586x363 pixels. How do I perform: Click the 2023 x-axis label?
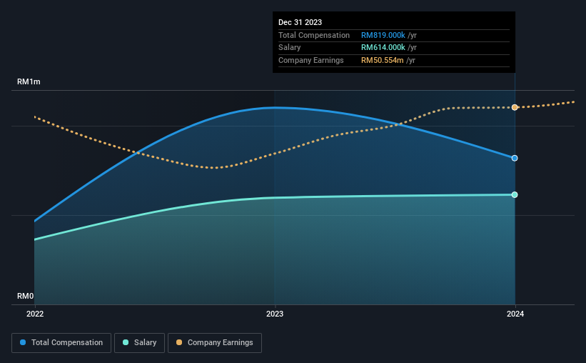(x=275, y=314)
